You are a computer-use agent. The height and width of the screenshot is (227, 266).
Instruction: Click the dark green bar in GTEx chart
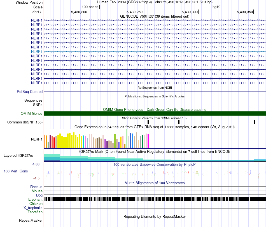tap(142, 141)
